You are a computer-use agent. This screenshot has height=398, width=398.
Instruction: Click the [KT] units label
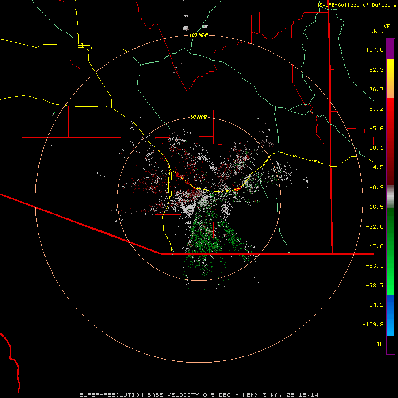378,31
